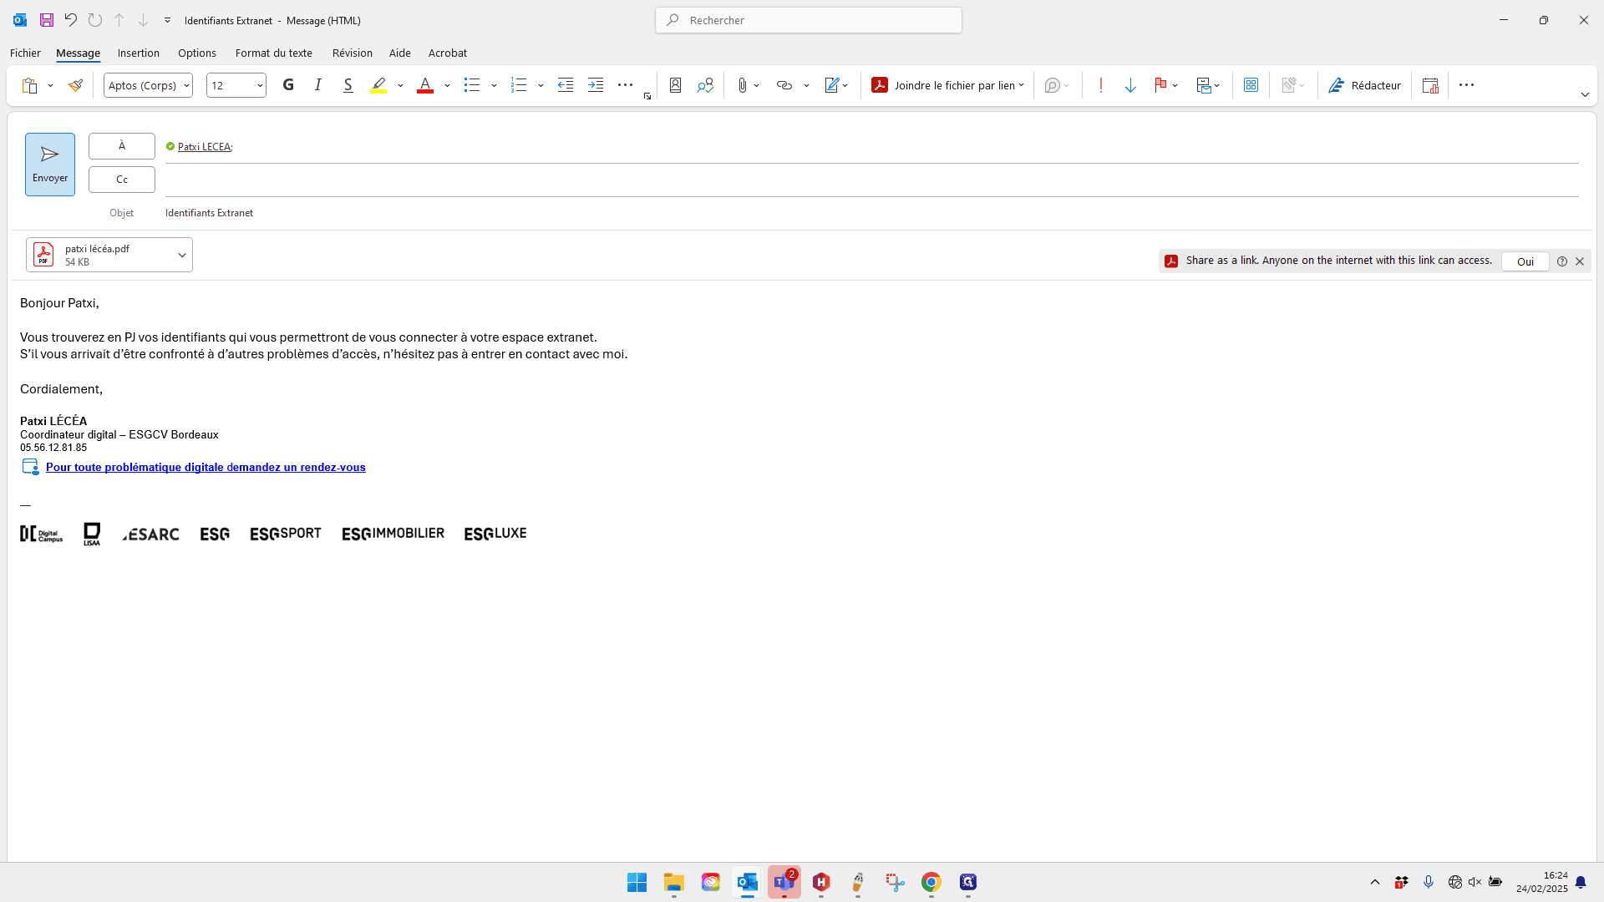This screenshot has width=1604, height=902.
Task: Send the email with Envoyer
Action: point(50,165)
